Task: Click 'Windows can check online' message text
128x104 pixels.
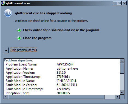Action: click(x=51, y=21)
